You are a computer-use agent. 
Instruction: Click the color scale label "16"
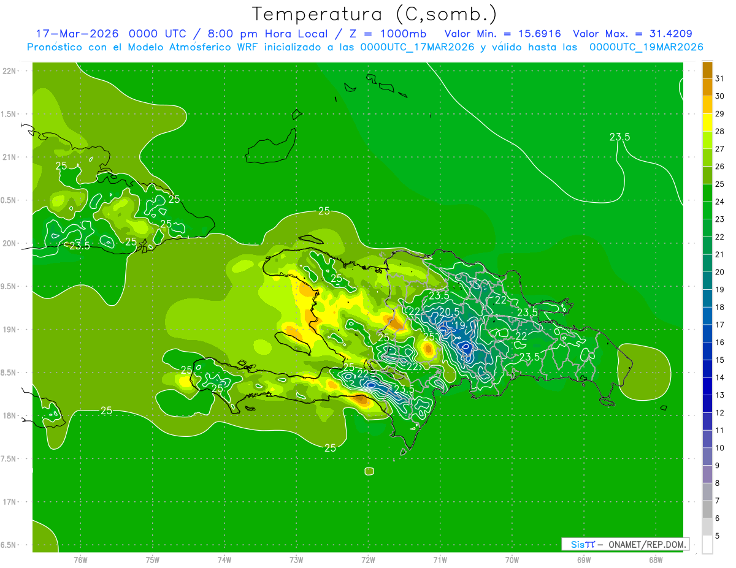(719, 343)
